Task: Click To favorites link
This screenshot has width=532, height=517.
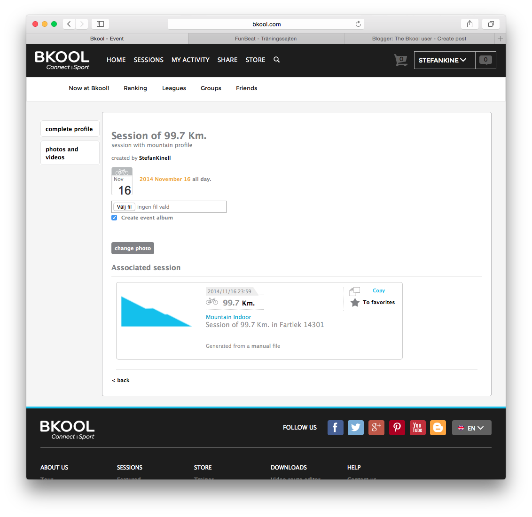Action: coord(379,302)
